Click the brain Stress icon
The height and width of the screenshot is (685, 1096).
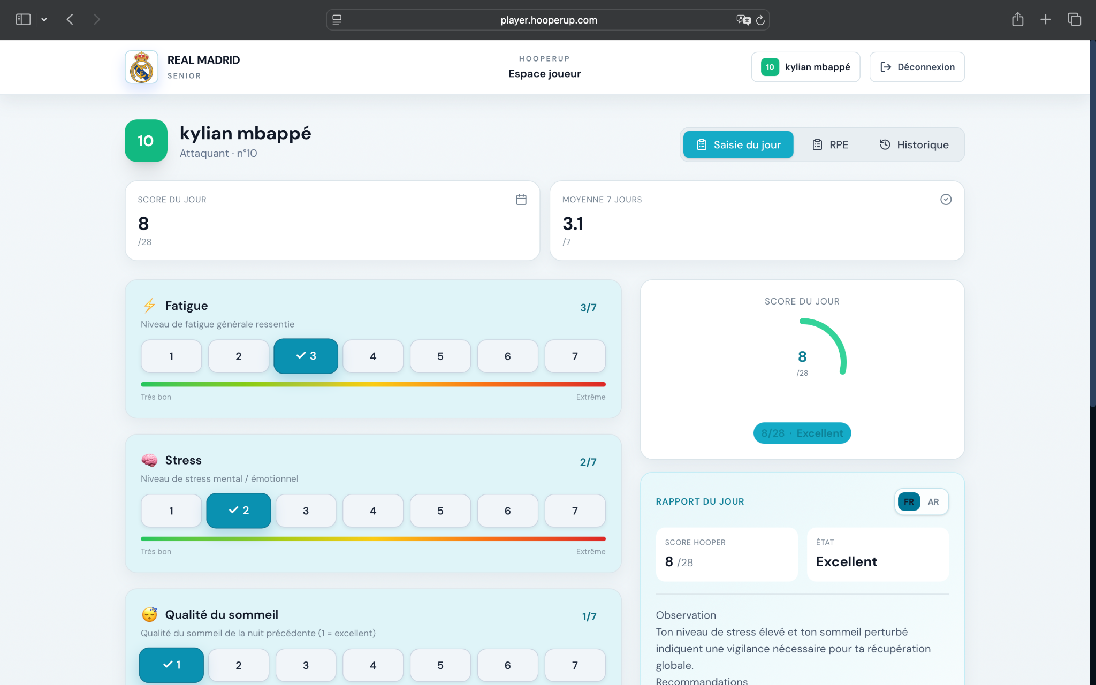tap(149, 460)
